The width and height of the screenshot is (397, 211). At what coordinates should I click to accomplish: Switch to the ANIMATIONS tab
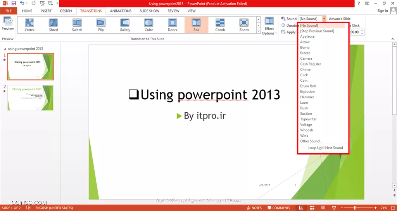[121, 11]
